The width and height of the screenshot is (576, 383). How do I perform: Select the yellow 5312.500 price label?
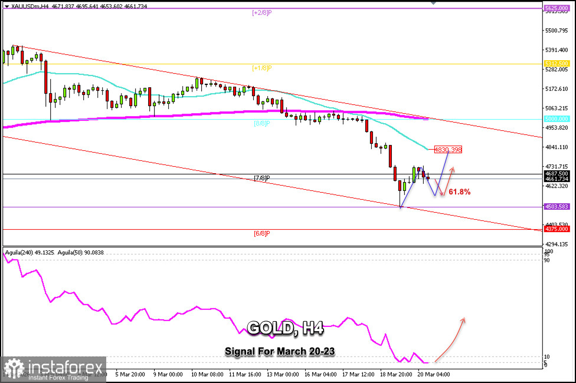557,64
